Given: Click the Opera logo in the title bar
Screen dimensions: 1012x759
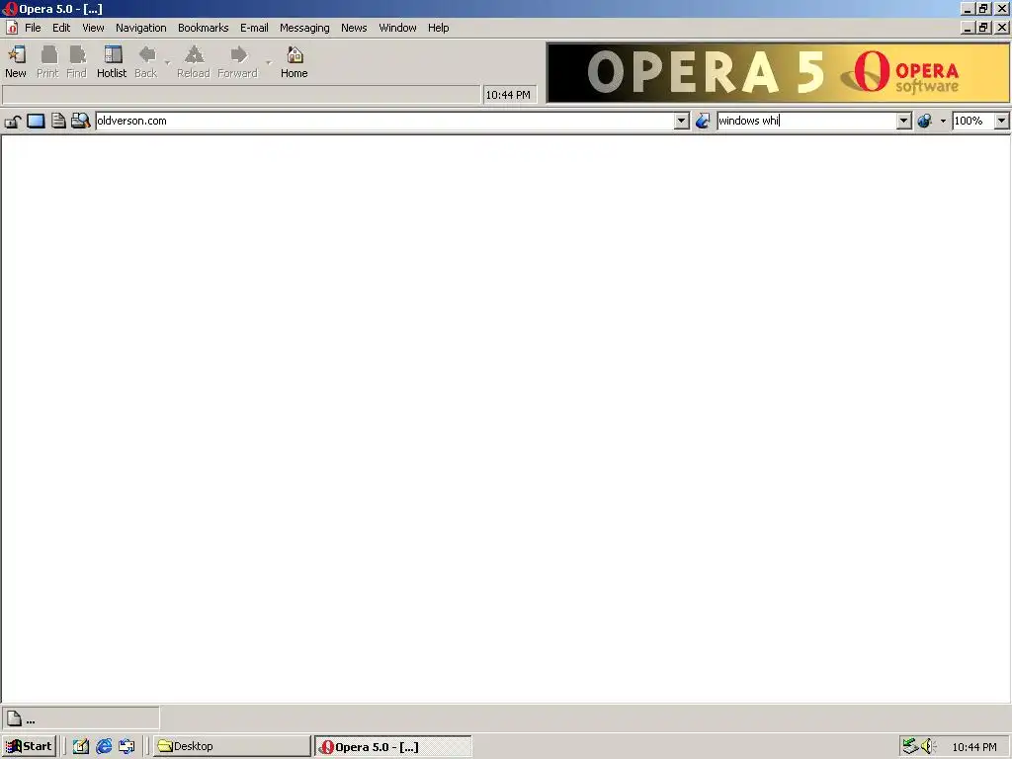Looking at the screenshot, I should click(x=9, y=9).
